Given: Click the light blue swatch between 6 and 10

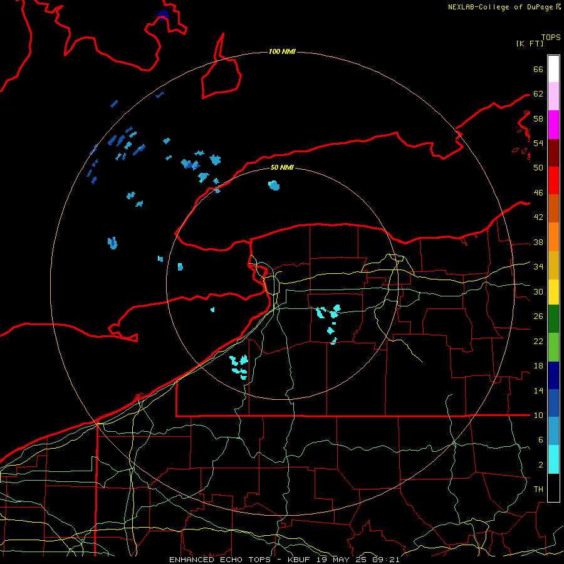Looking at the screenshot, I should coord(553,431).
